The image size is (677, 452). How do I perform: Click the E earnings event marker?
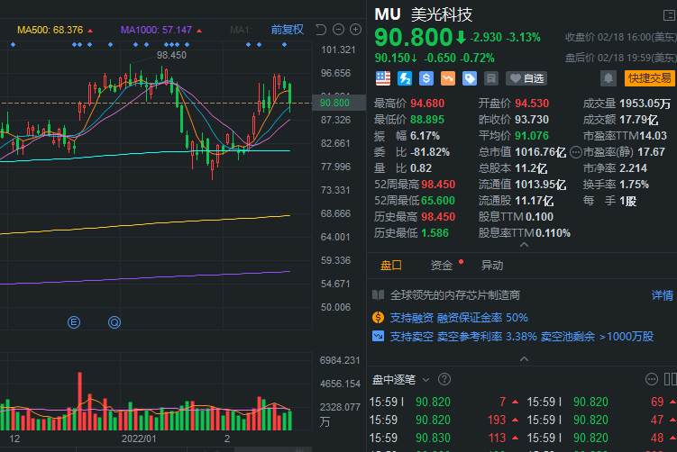point(74,322)
